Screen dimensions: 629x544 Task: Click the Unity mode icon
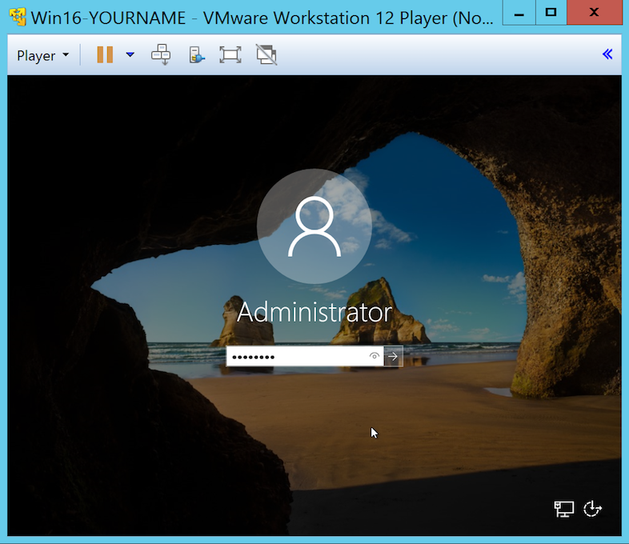click(x=266, y=54)
